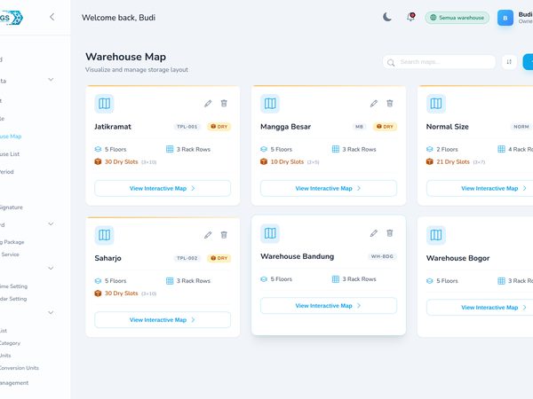Click the blue B user avatar
Screen dimensions: 533x399
(505, 18)
